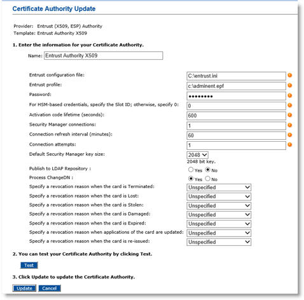Click Provider text Entrust (X509, ESP) Authority
Image resolution: width=304 pixels, height=300 pixels.
(x=69, y=26)
